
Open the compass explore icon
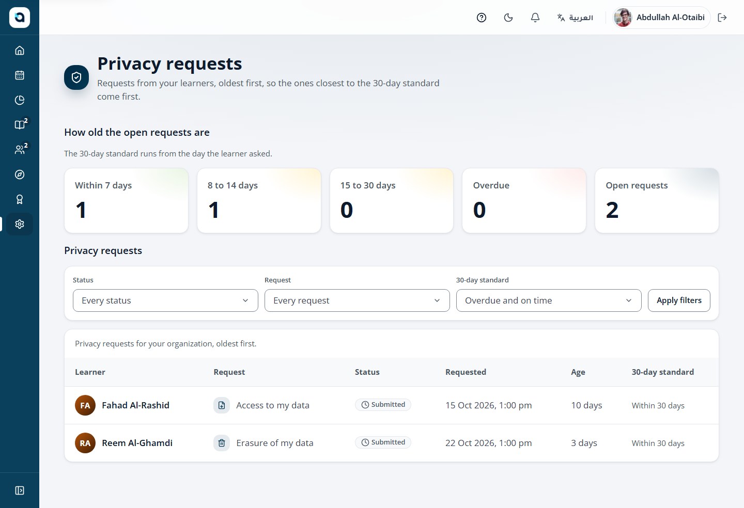[20, 174]
